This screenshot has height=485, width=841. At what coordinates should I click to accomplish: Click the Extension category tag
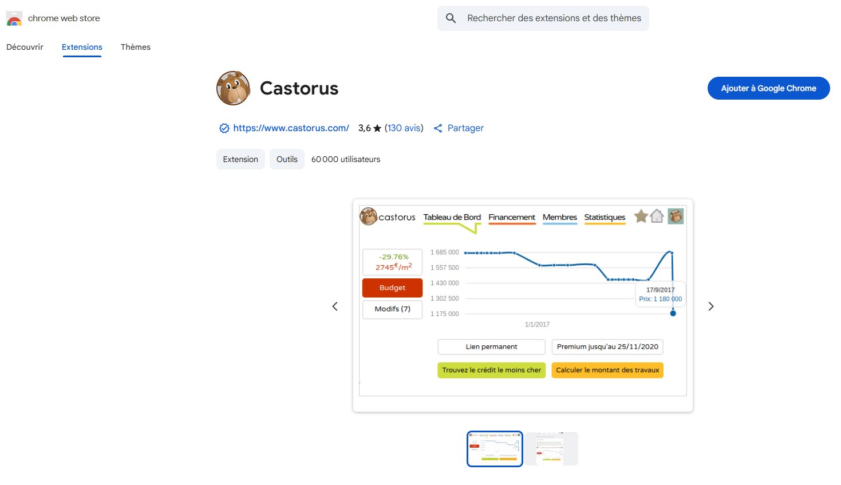click(x=240, y=159)
